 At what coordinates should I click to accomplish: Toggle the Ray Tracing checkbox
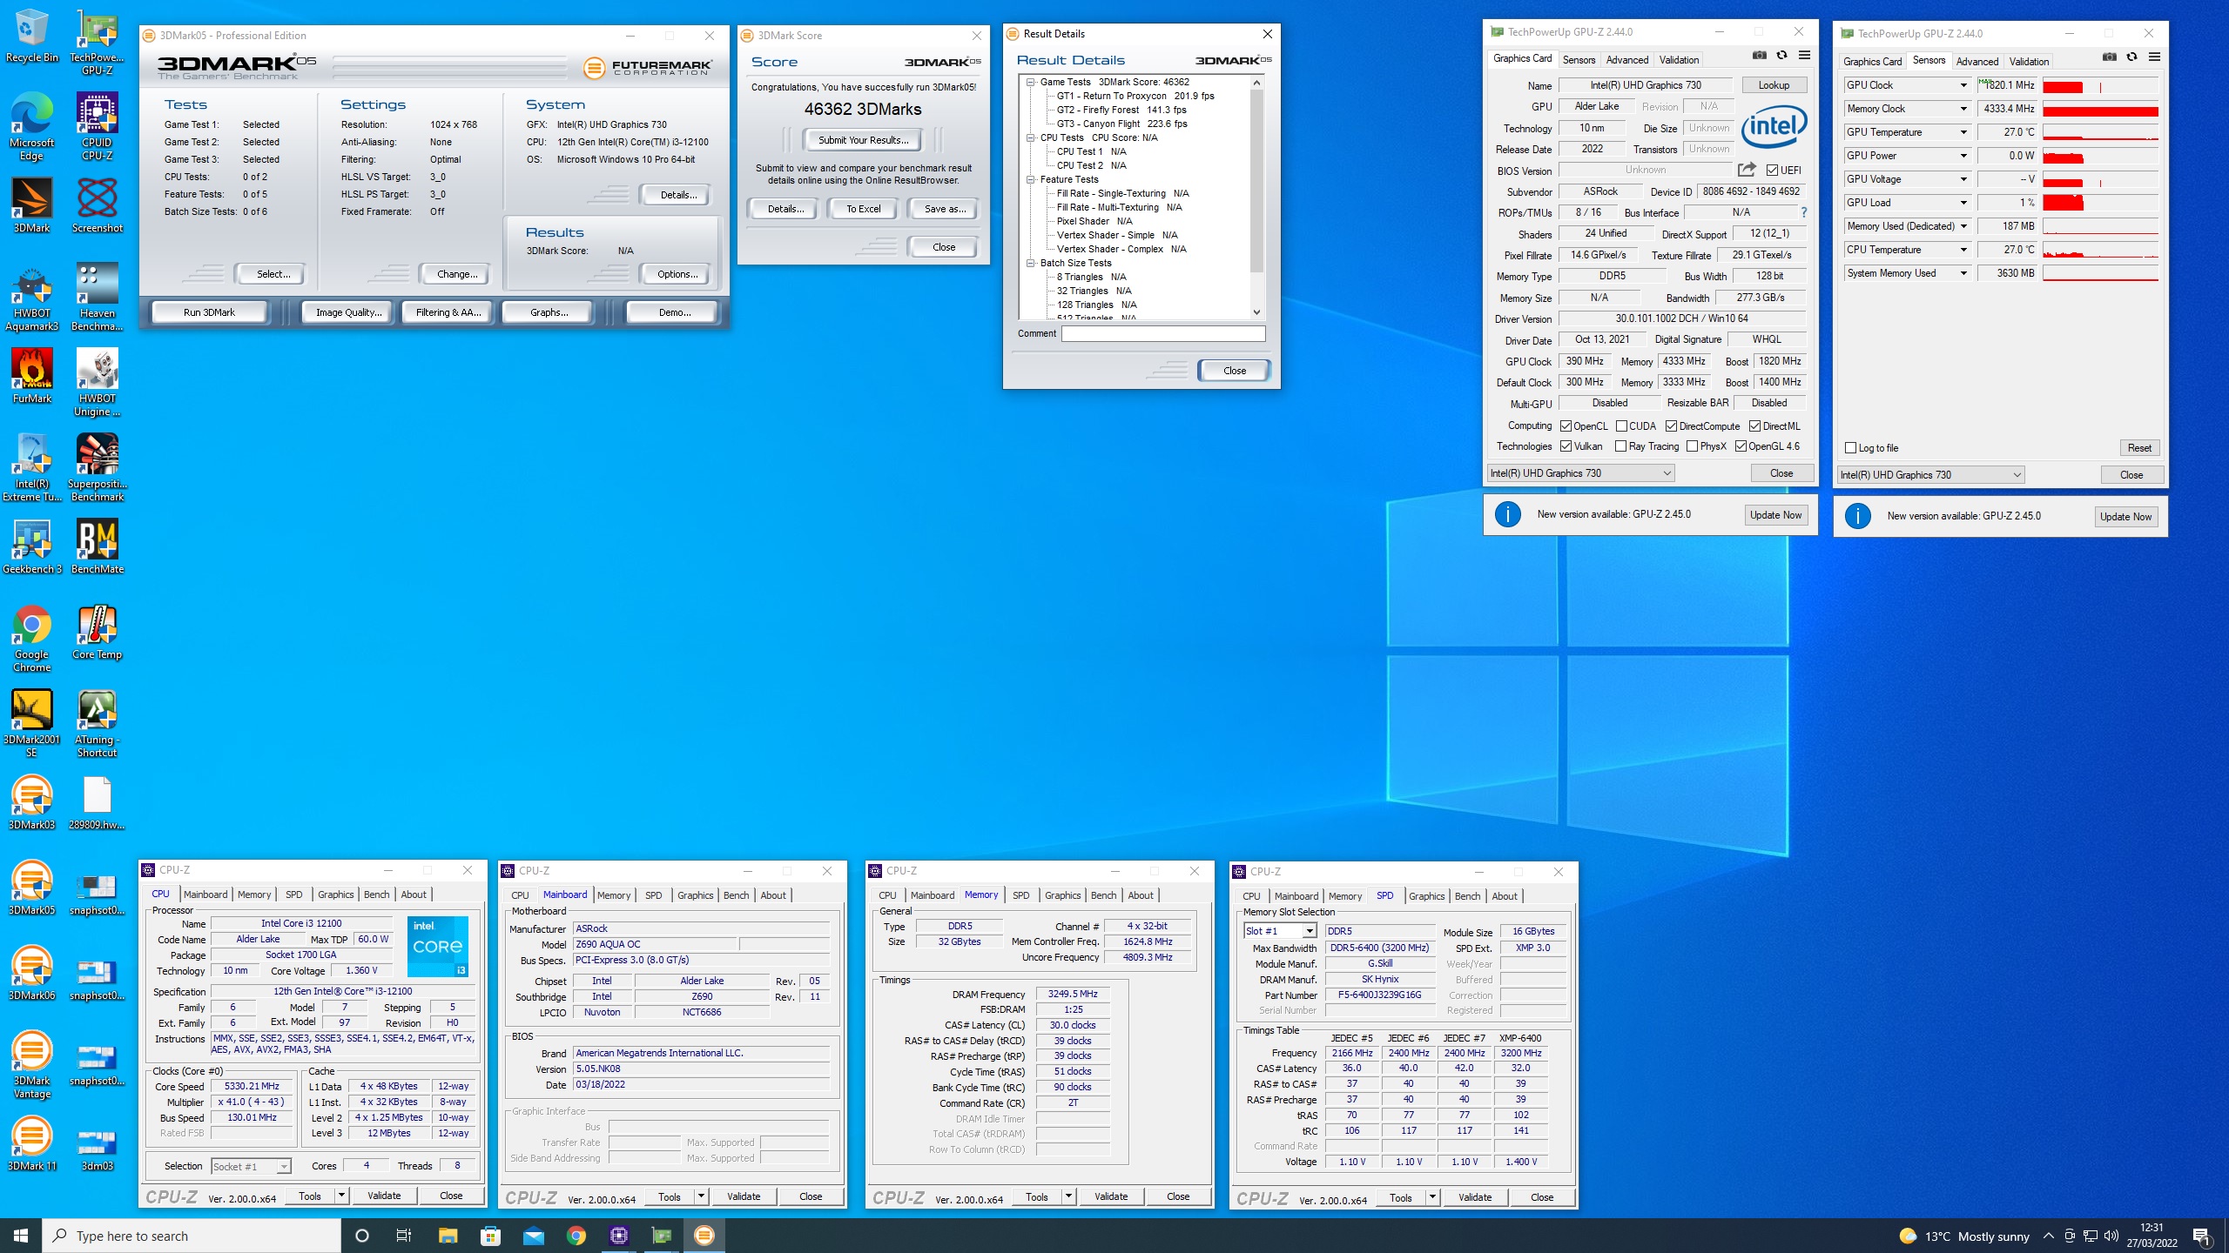click(1620, 446)
